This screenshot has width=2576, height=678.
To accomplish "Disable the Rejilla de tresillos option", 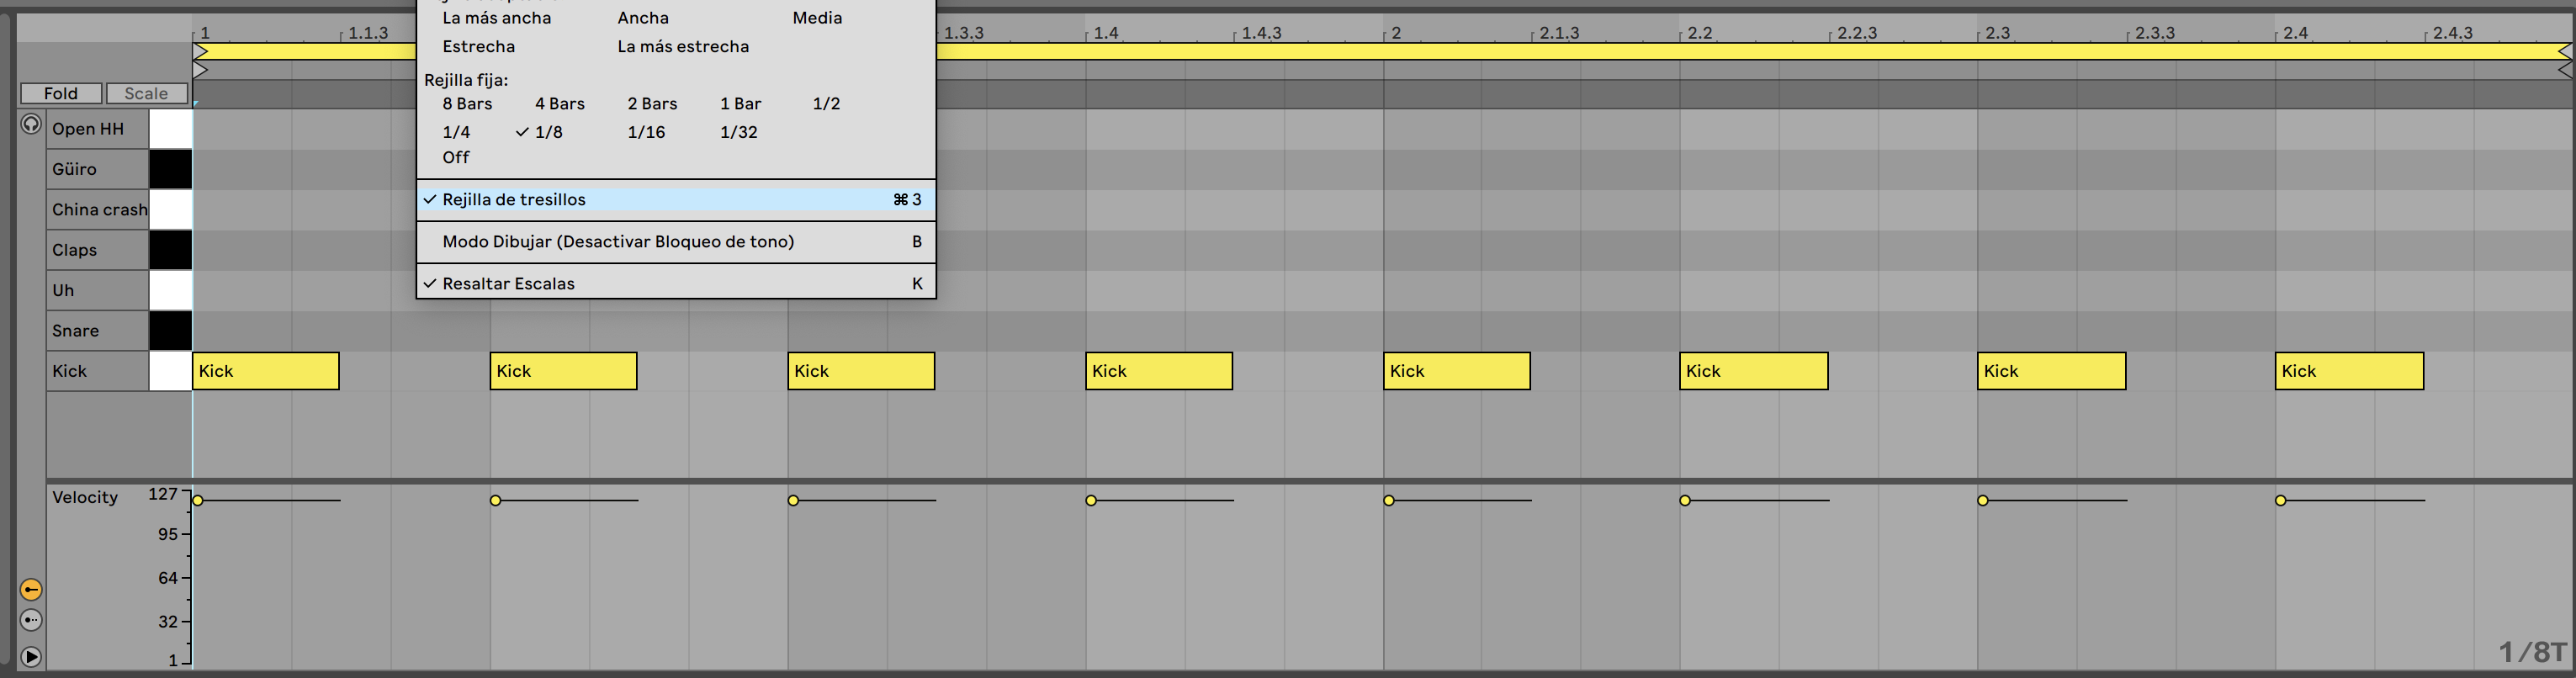I will pos(514,200).
